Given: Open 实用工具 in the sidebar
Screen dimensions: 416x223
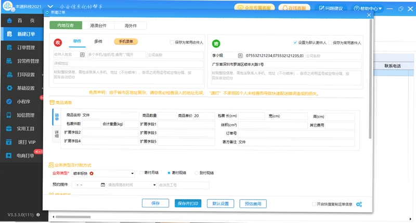Looking at the screenshot, I should (22, 128).
